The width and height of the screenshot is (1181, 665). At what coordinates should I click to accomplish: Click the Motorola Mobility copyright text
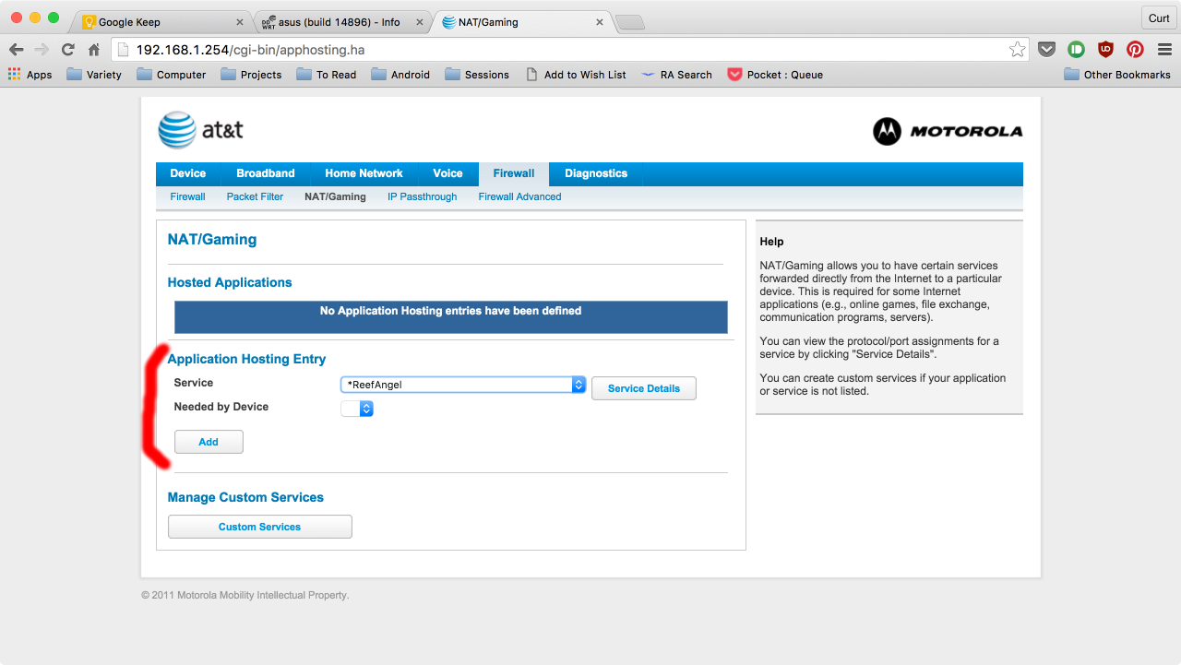(x=245, y=596)
